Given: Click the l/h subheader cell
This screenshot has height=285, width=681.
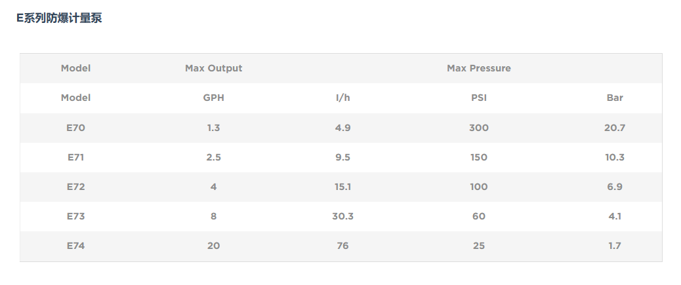Looking at the screenshot, I should pos(342,98).
